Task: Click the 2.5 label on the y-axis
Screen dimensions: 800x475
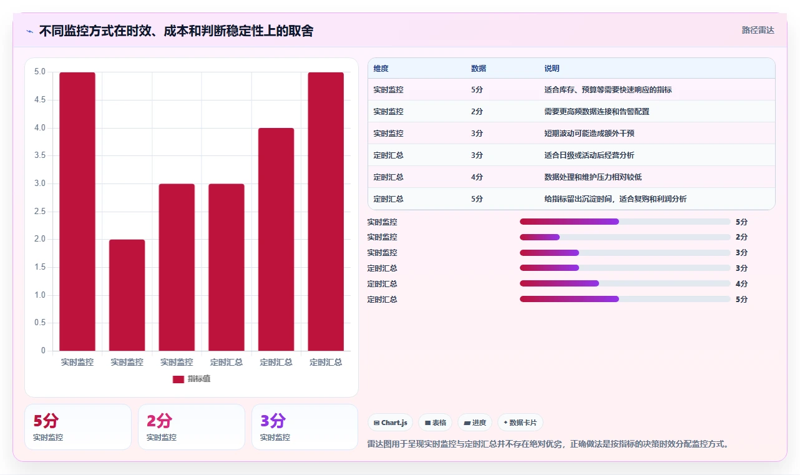Action: coord(39,212)
